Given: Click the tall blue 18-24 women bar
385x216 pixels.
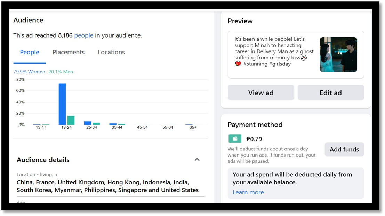Looking at the screenshot, I should coord(62,104).
